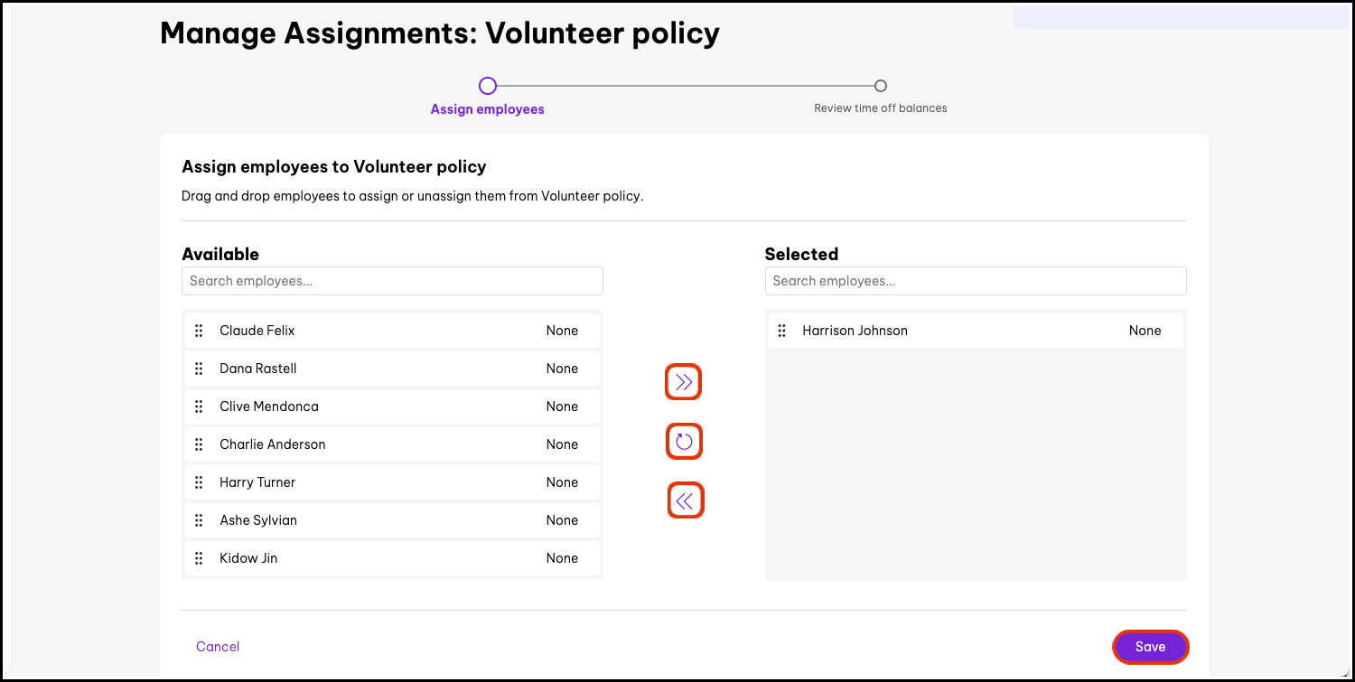The height and width of the screenshot is (682, 1355).
Task: Click drag handle beside Kidow Jin
Action: pyautogui.click(x=199, y=558)
